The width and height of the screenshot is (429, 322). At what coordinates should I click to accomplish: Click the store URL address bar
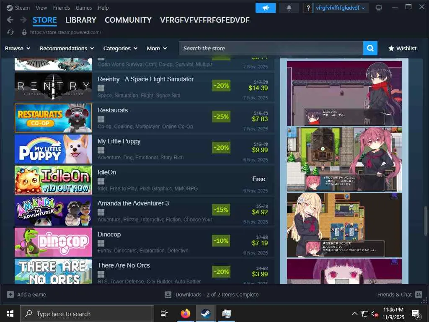click(x=66, y=32)
